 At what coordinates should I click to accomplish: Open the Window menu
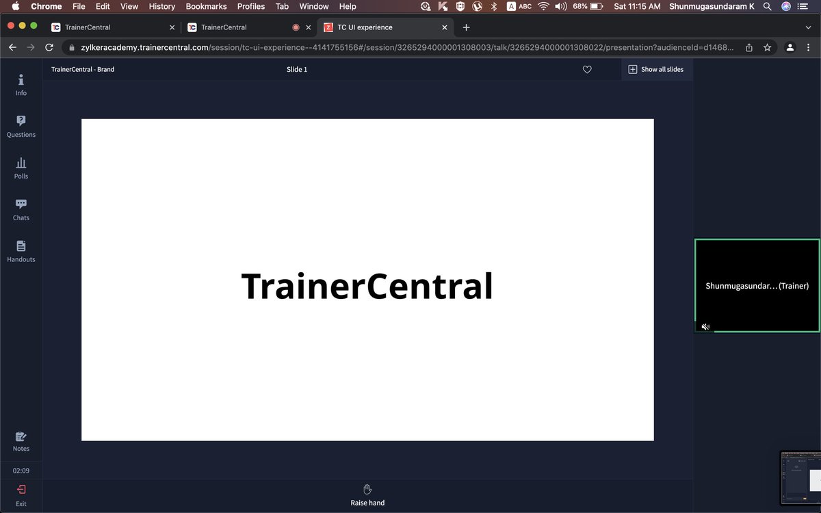click(314, 6)
